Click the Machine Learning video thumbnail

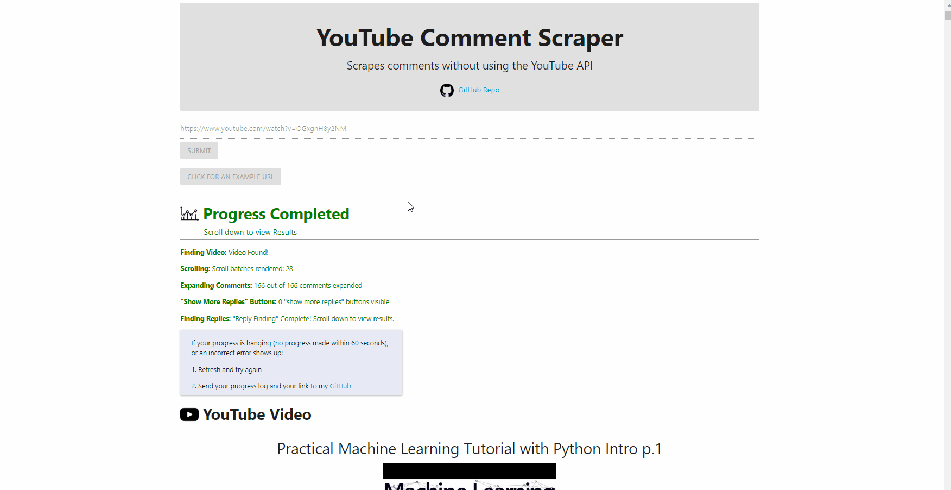(x=470, y=476)
